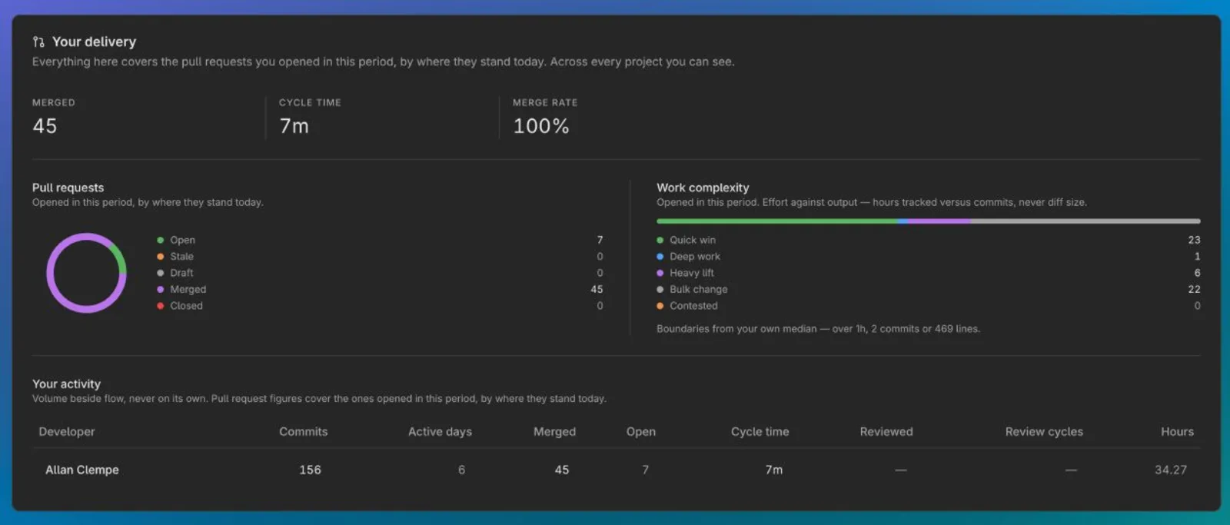Click Allan Clempe's active days value 6
The height and width of the screenshot is (525, 1230).
pyautogui.click(x=461, y=470)
